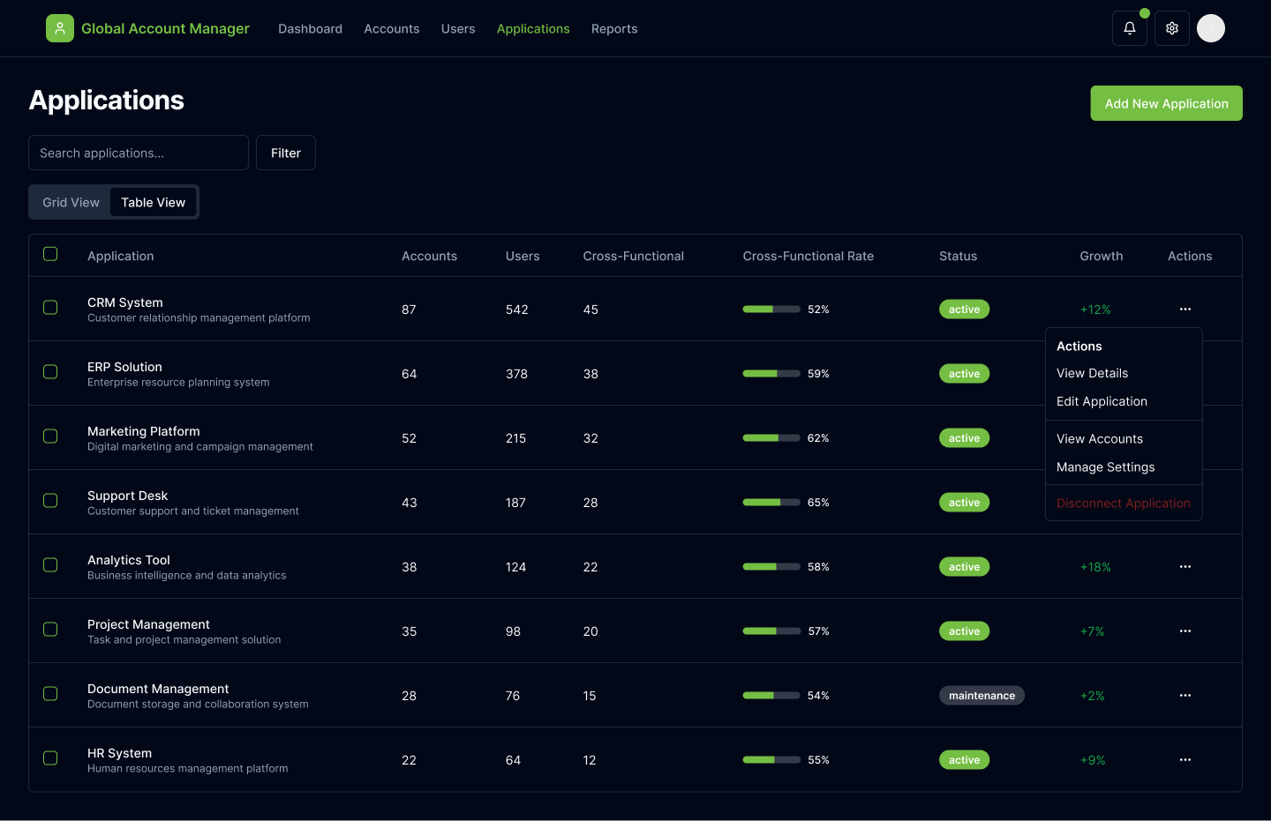Click the +18% growth value
Screen dimensions: 1271x821
(1095, 567)
